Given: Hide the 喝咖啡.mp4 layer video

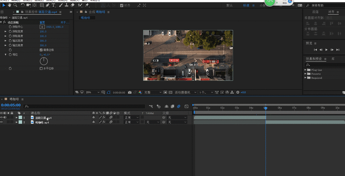Looking at the screenshot, I should click(x=1, y=122).
